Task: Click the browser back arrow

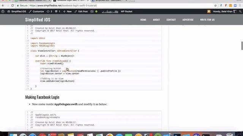Action: [x=3, y=6]
